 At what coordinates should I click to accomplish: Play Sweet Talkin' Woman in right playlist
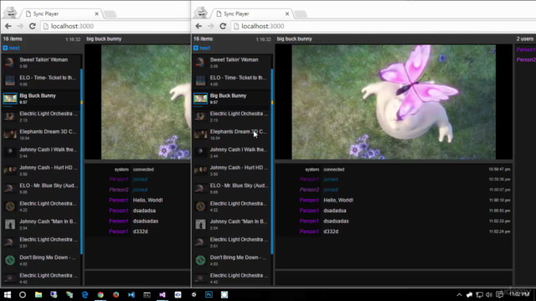(231, 63)
